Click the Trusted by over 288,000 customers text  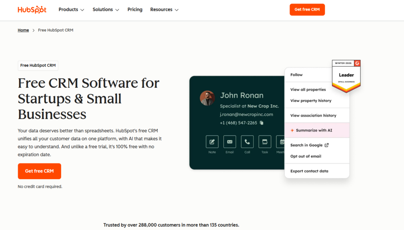click(171, 225)
